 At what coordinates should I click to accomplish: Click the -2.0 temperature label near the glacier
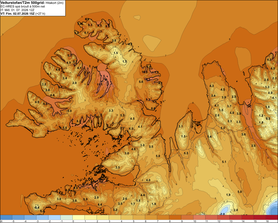tap(222, 214)
